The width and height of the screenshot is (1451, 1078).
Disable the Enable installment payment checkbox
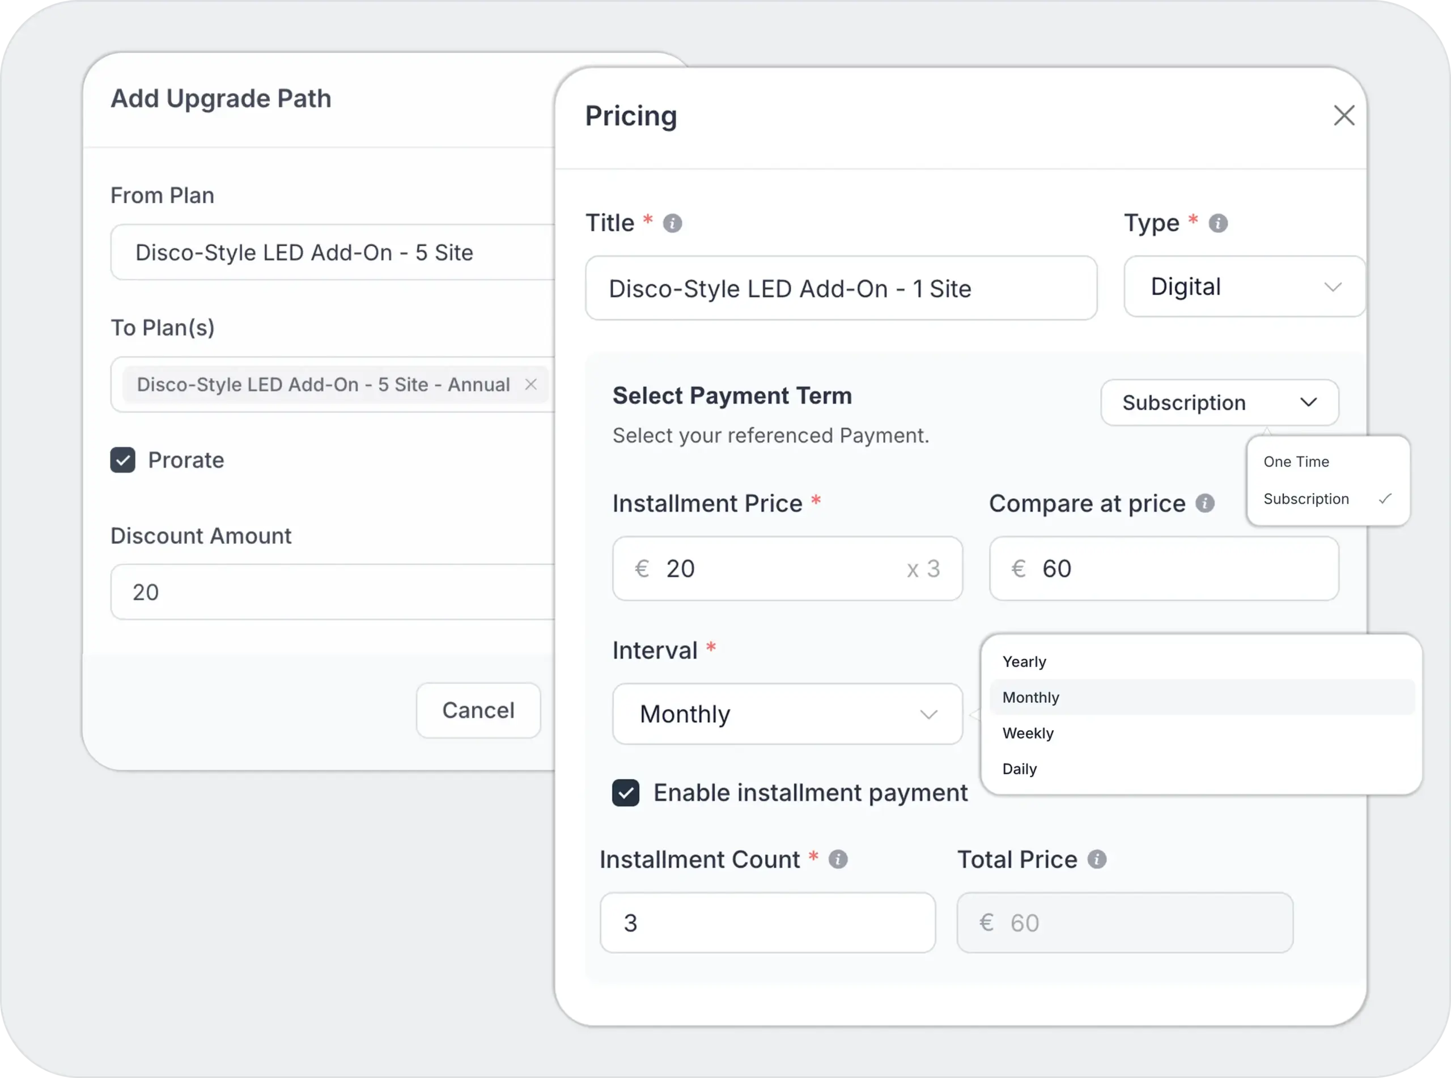click(x=626, y=793)
